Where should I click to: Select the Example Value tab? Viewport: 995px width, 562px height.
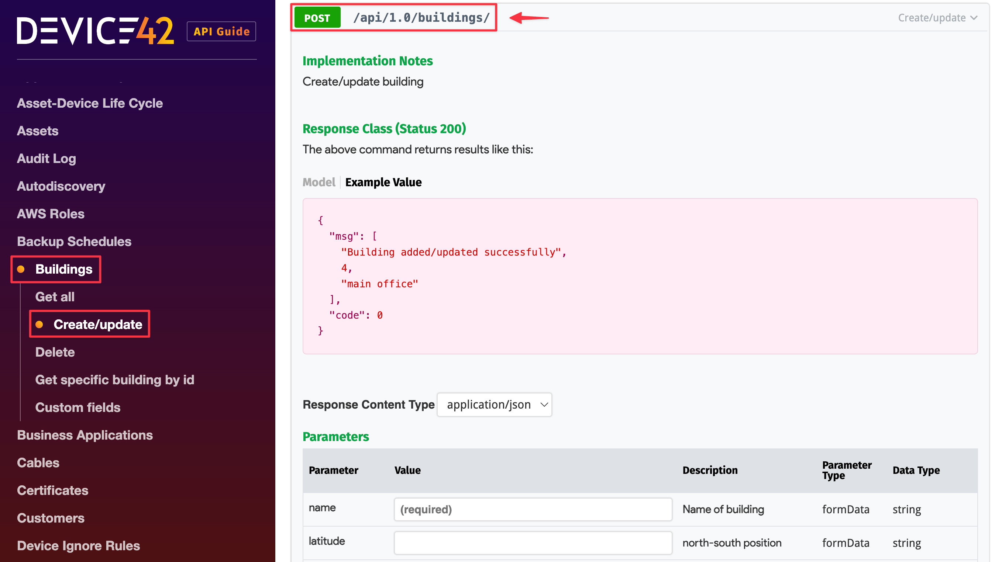383,182
